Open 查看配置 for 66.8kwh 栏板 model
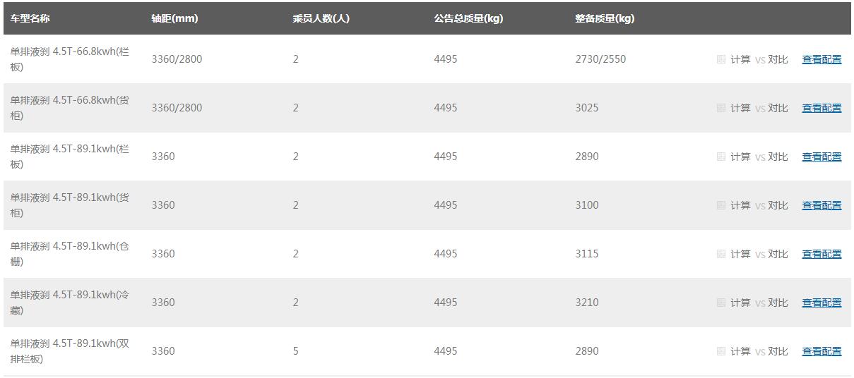Screen dimensions: 854x378 [822, 60]
